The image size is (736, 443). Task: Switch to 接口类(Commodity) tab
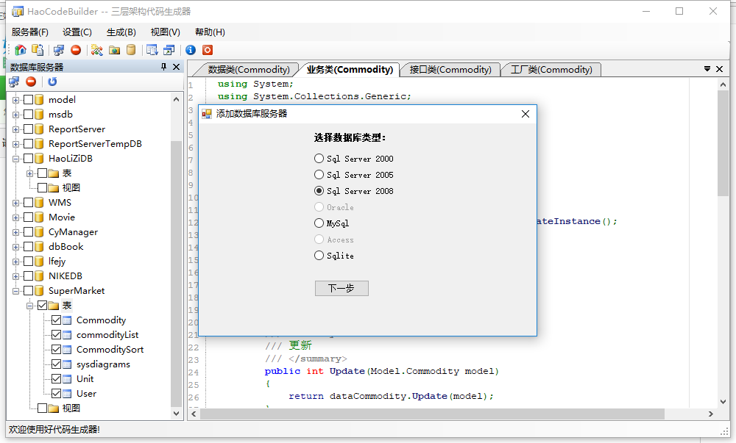point(450,70)
